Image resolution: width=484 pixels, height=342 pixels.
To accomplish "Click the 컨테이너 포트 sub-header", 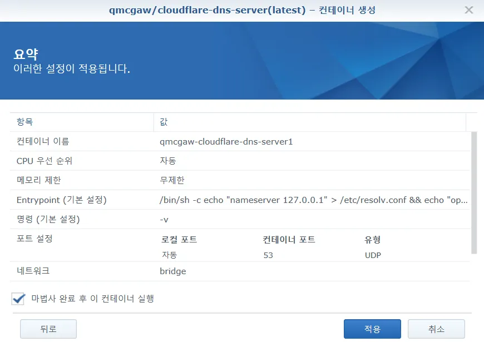I will click(x=289, y=240).
